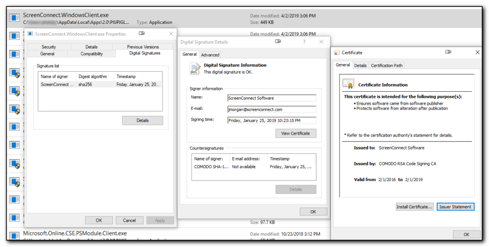Click the Install Certificate button
This screenshot has width=489, height=247.
click(x=415, y=207)
